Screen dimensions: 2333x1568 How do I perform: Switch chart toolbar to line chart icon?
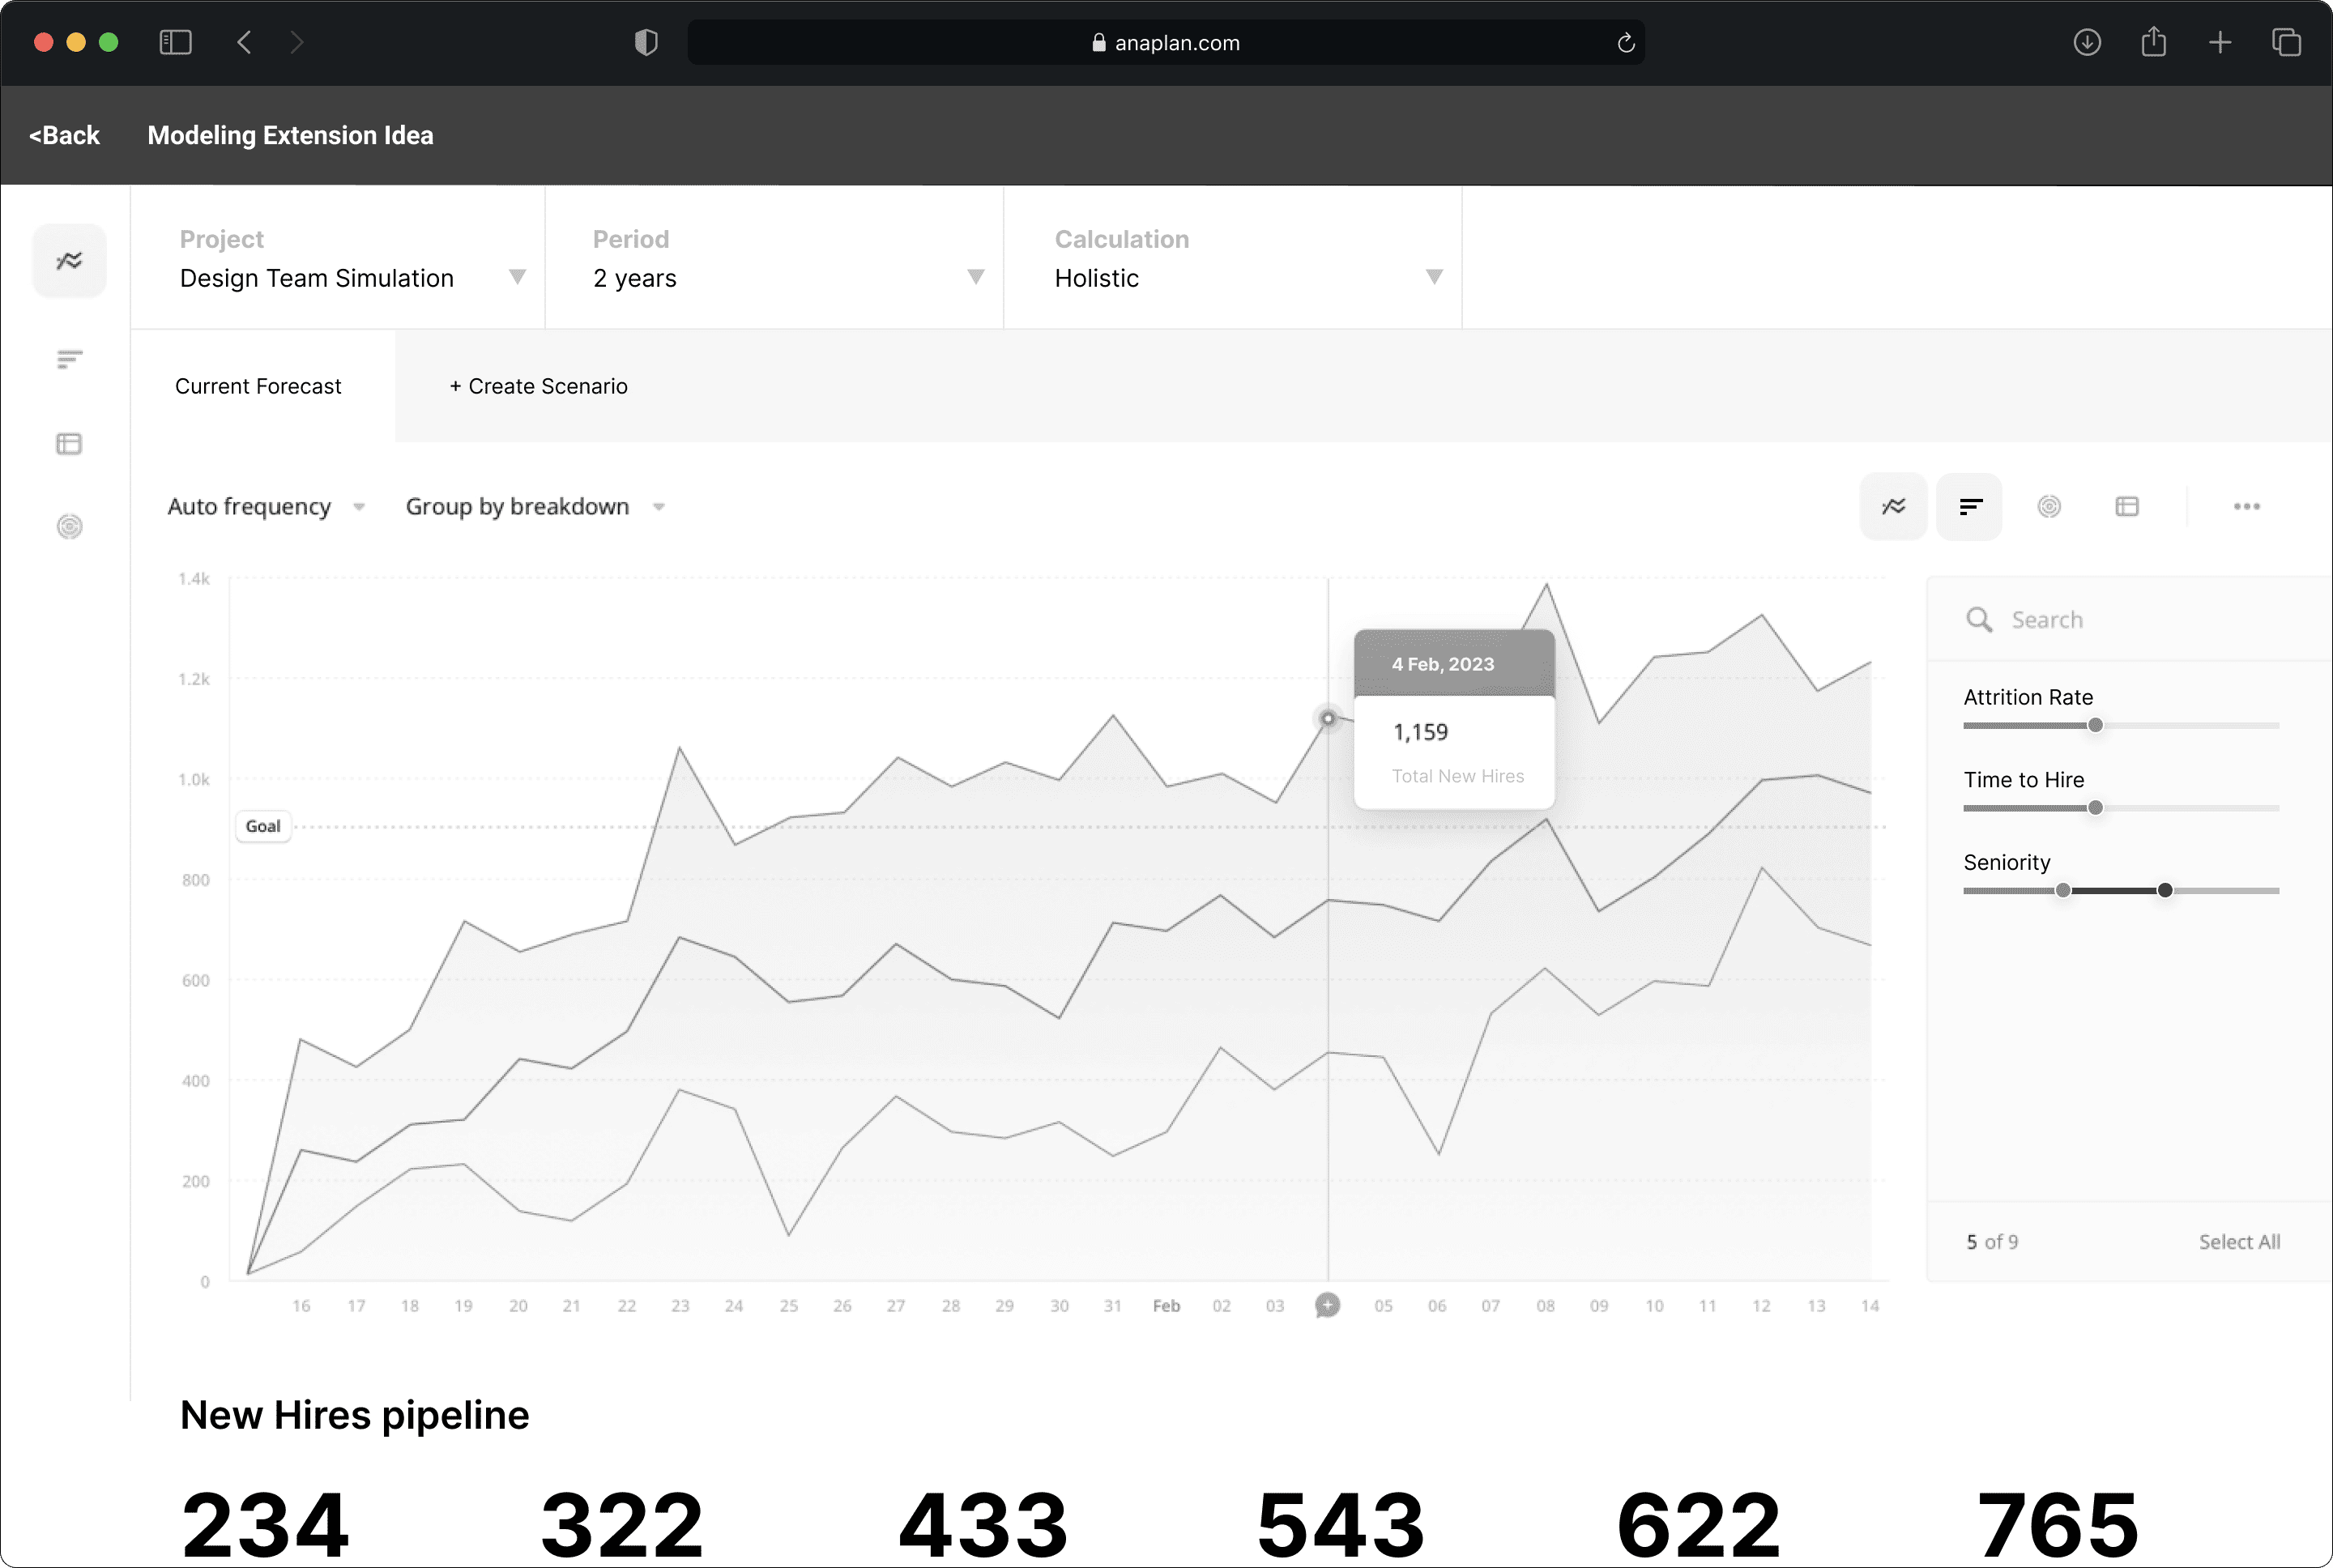[x=1893, y=507]
